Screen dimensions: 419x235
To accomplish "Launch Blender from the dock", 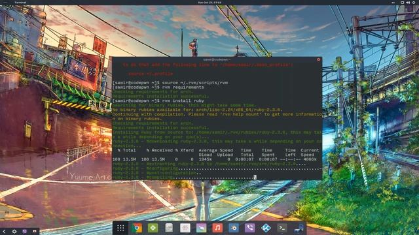I will coord(234,228).
